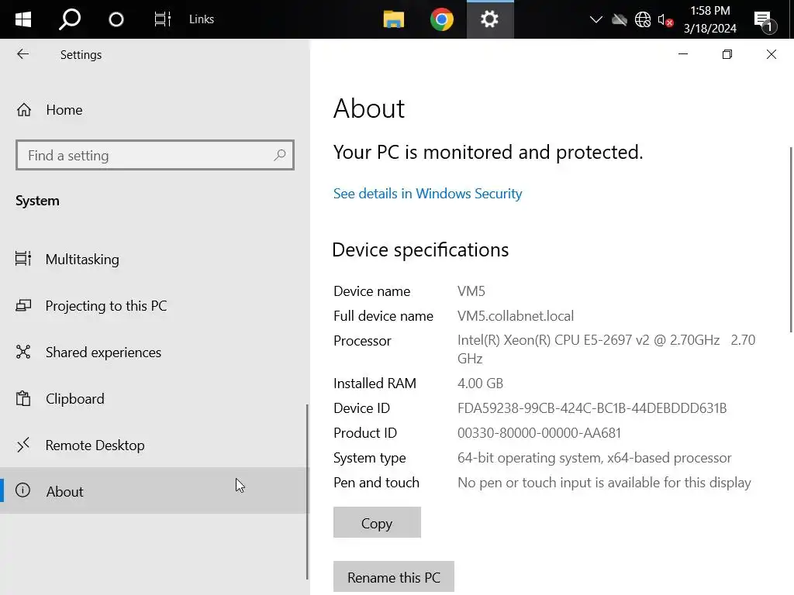
Task: Click the Shared experiences icon
Action: (23, 353)
